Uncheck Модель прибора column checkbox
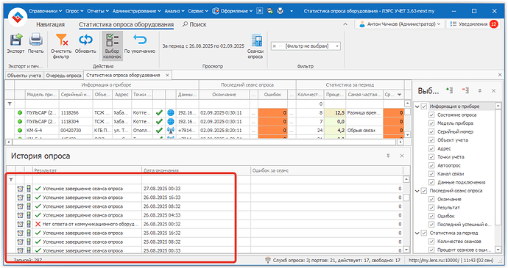 431,123
